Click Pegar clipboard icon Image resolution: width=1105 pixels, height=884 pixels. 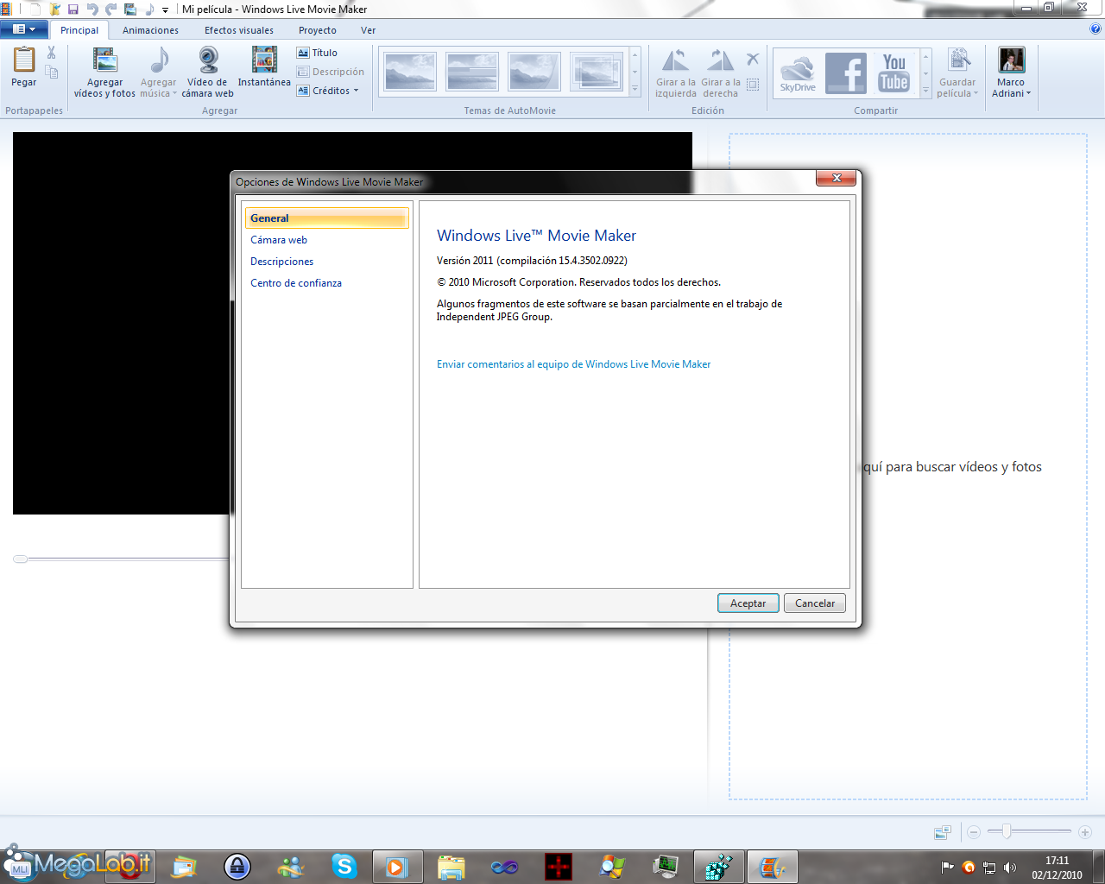[x=24, y=61]
